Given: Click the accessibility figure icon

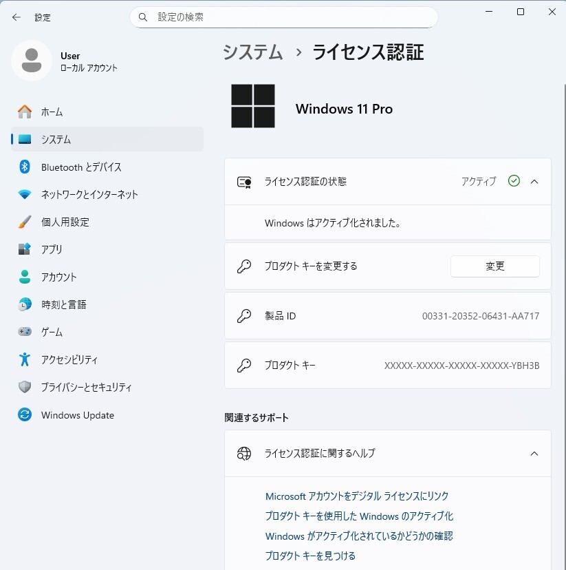Looking at the screenshot, I should click(25, 359).
